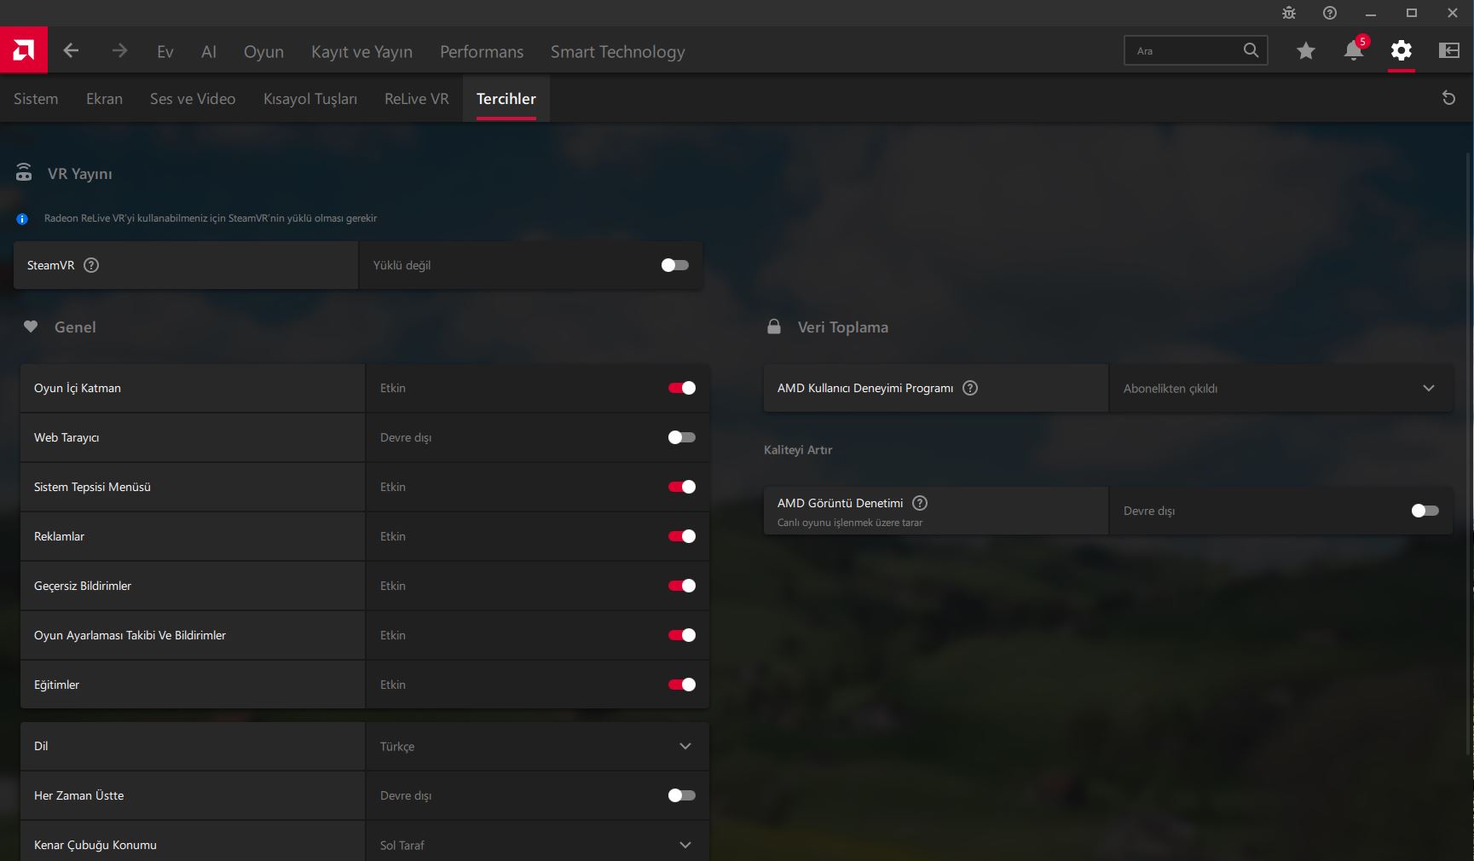Disable Eğitimler toggle
Image resolution: width=1474 pixels, height=861 pixels.
point(682,685)
